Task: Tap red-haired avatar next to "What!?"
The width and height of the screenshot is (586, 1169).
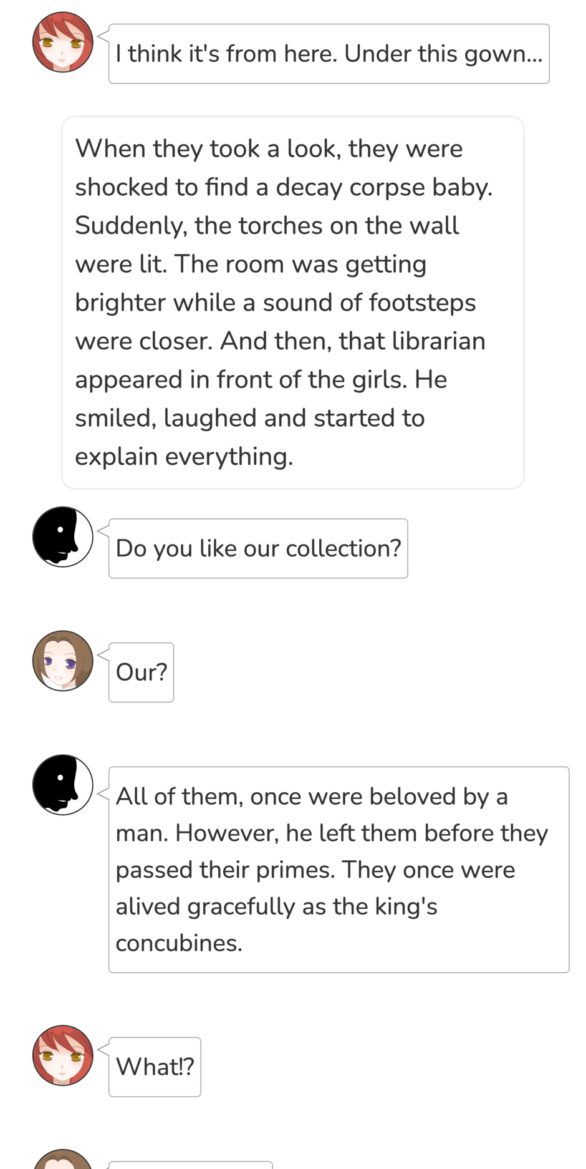Action: click(62, 1055)
